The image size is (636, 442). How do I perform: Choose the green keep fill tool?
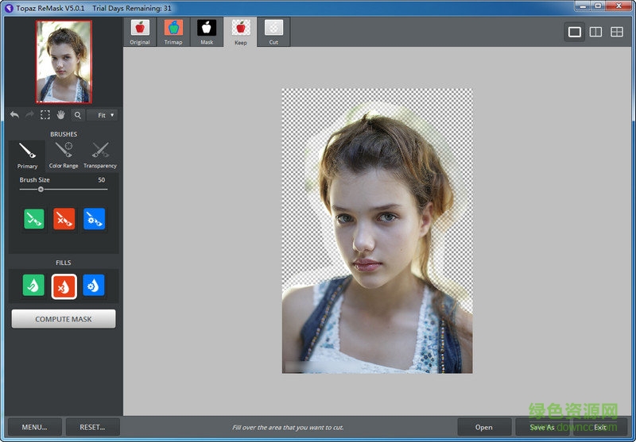pos(34,286)
